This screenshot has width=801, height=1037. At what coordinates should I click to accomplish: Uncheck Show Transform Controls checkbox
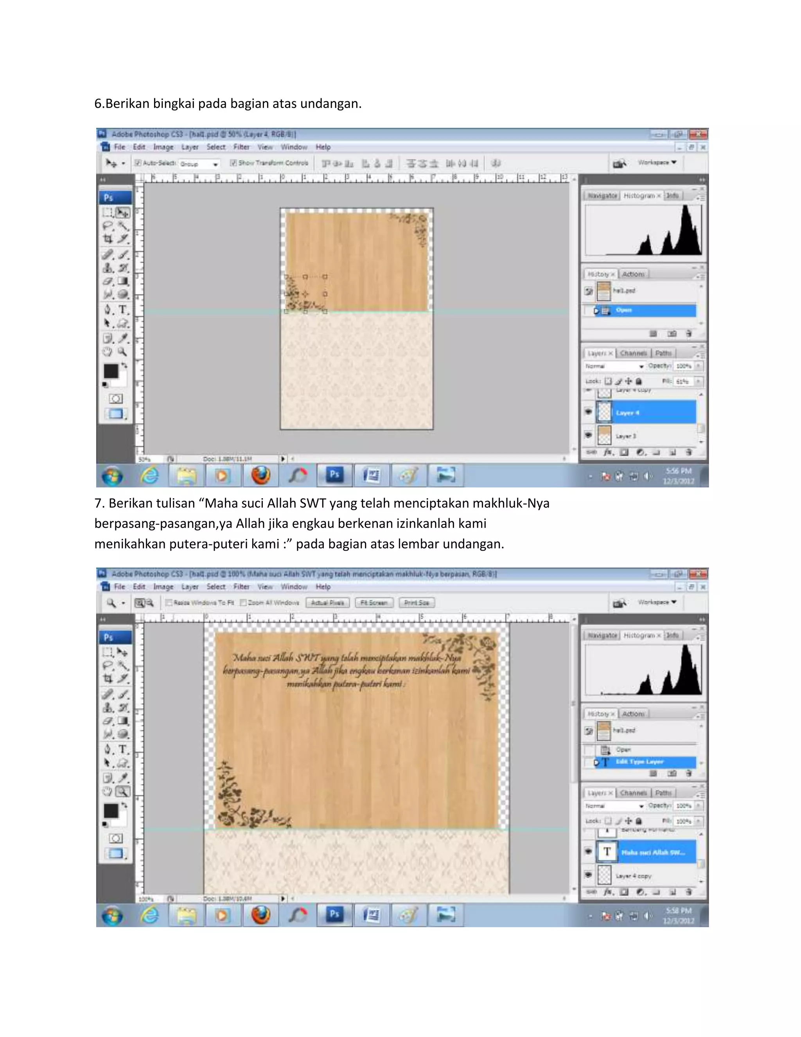point(233,163)
